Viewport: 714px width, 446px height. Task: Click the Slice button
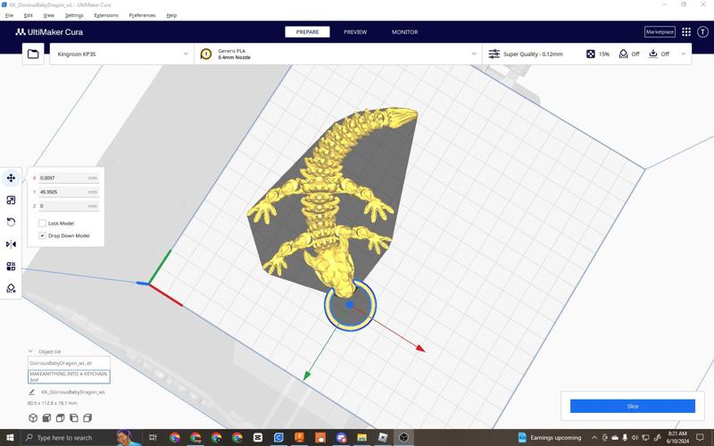[x=633, y=406]
